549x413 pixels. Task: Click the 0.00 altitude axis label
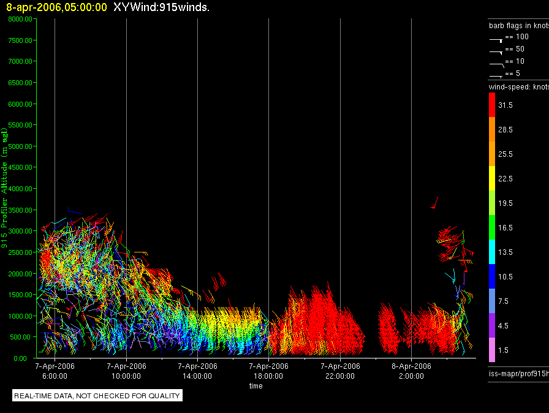click(x=20, y=358)
